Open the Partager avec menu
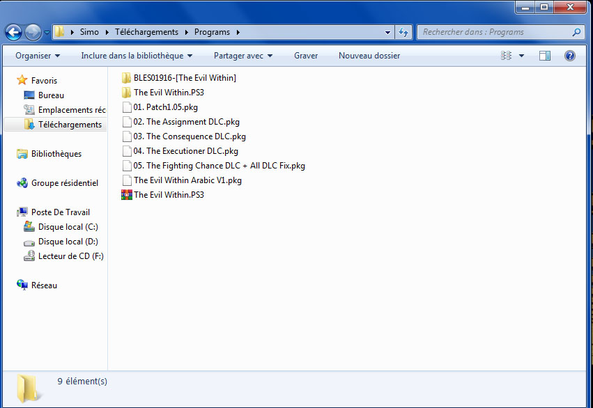This screenshot has width=593, height=408. (242, 56)
